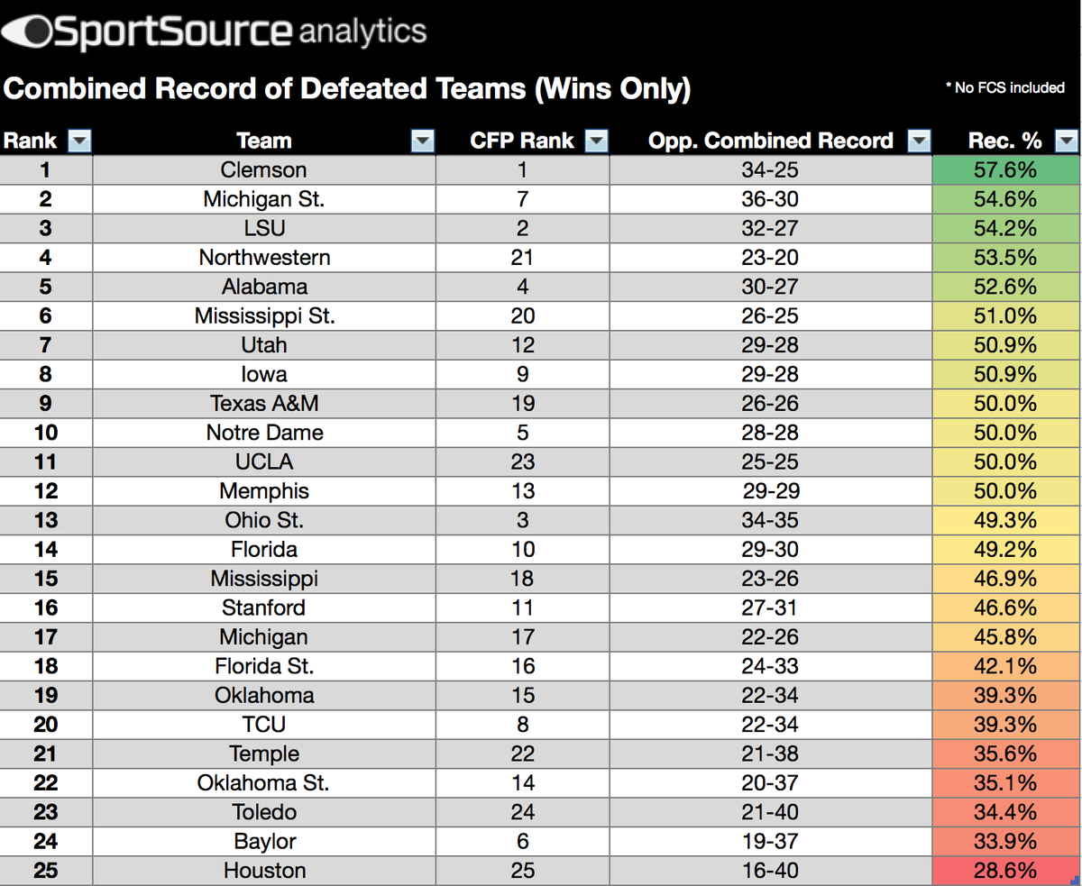Click the table title heading text
Viewport: 1082px width, 886px height.
coord(347,88)
